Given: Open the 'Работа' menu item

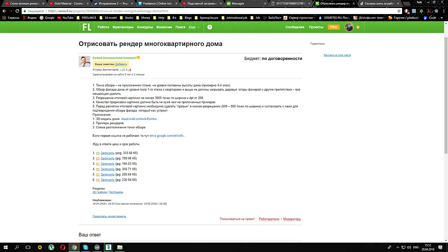Looking at the screenshot, I should [103, 27].
